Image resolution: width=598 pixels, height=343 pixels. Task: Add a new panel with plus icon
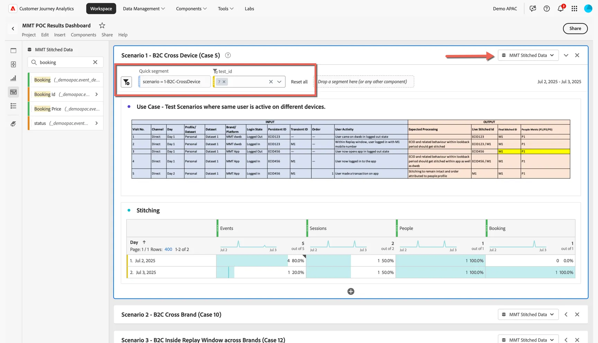tap(351, 291)
